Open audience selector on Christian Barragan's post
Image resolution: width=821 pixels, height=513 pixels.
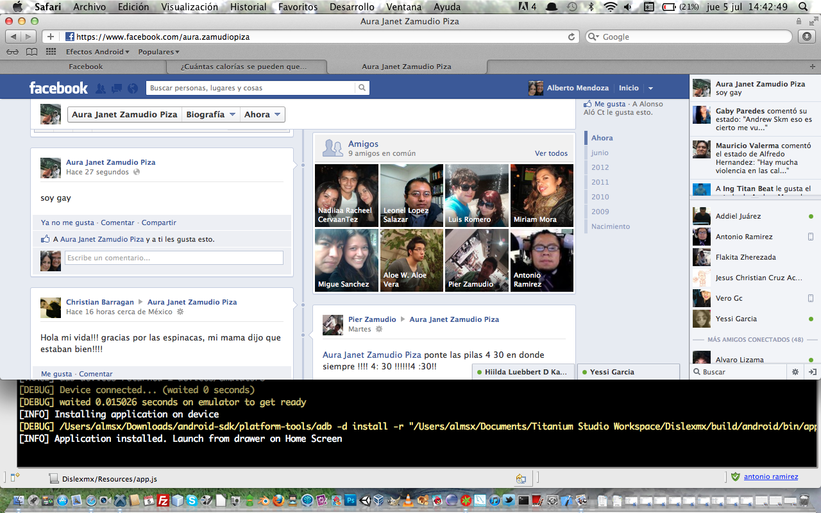click(180, 312)
